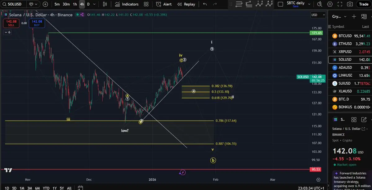Expand the timeframe list dropdown arrow
Viewport: 372px width, 190px height.
click(94, 4)
